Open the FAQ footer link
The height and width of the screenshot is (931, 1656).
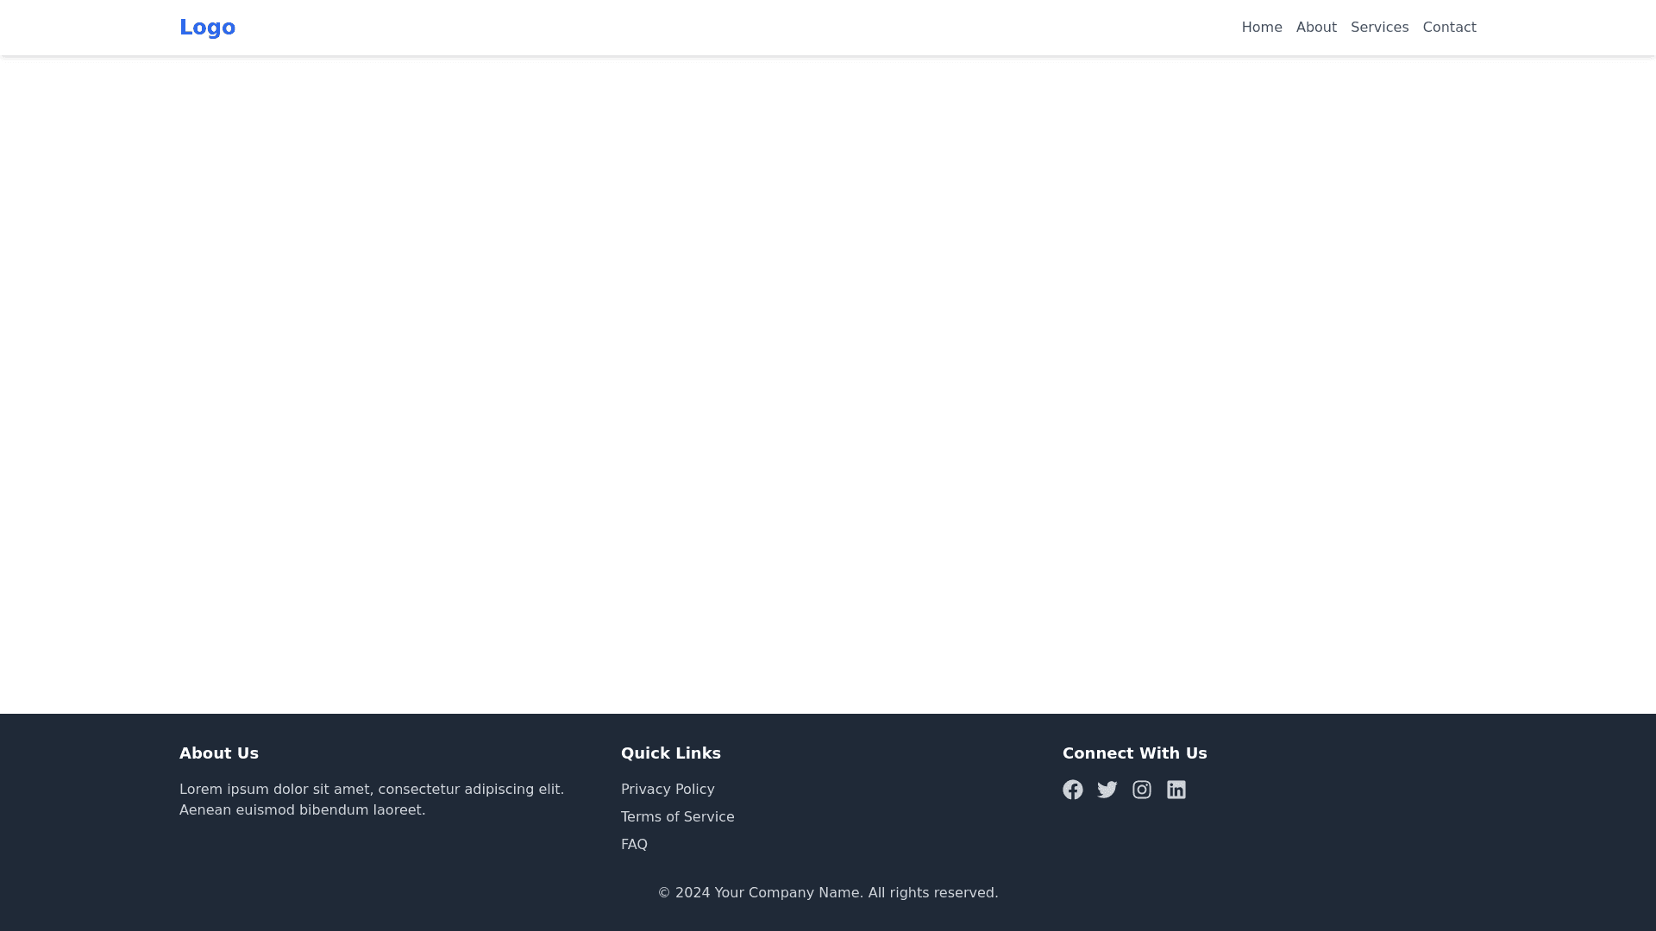click(634, 845)
